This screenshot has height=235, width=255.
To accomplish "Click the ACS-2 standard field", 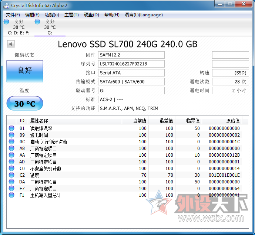I will click(173, 99).
